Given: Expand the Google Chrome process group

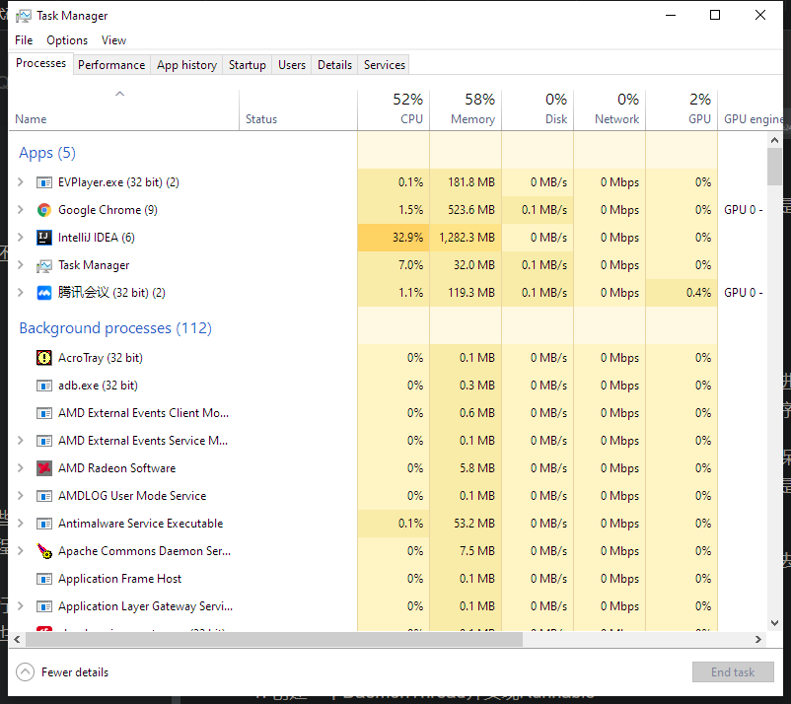Looking at the screenshot, I should [x=20, y=210].
